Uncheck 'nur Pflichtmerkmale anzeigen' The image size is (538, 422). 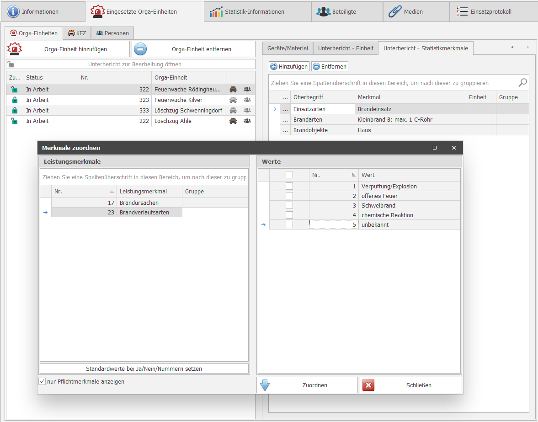[x=43, y=382]
